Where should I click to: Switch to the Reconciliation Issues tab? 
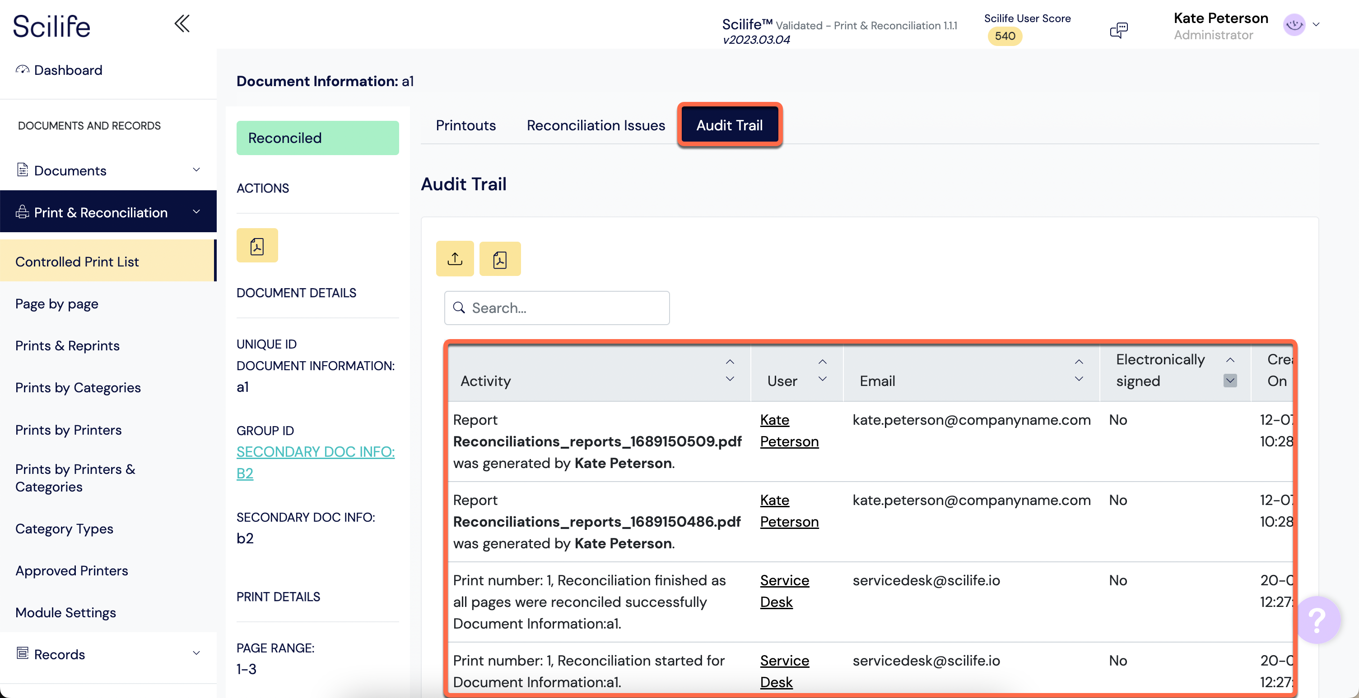pyautogui.click(x=596, y=125)
